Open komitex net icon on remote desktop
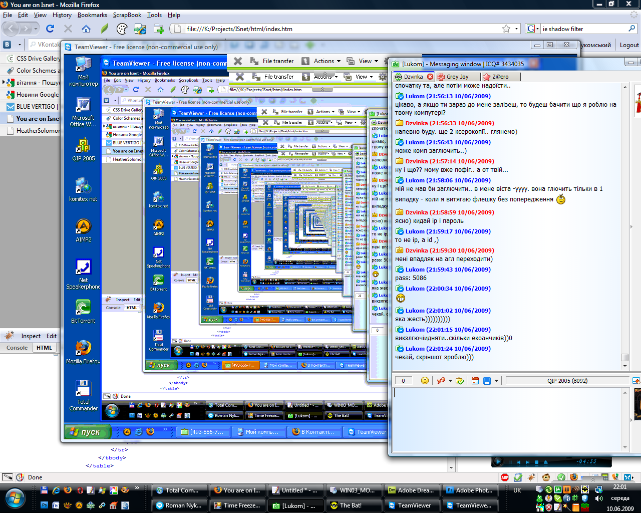641x513 pixels. (83, 190)
